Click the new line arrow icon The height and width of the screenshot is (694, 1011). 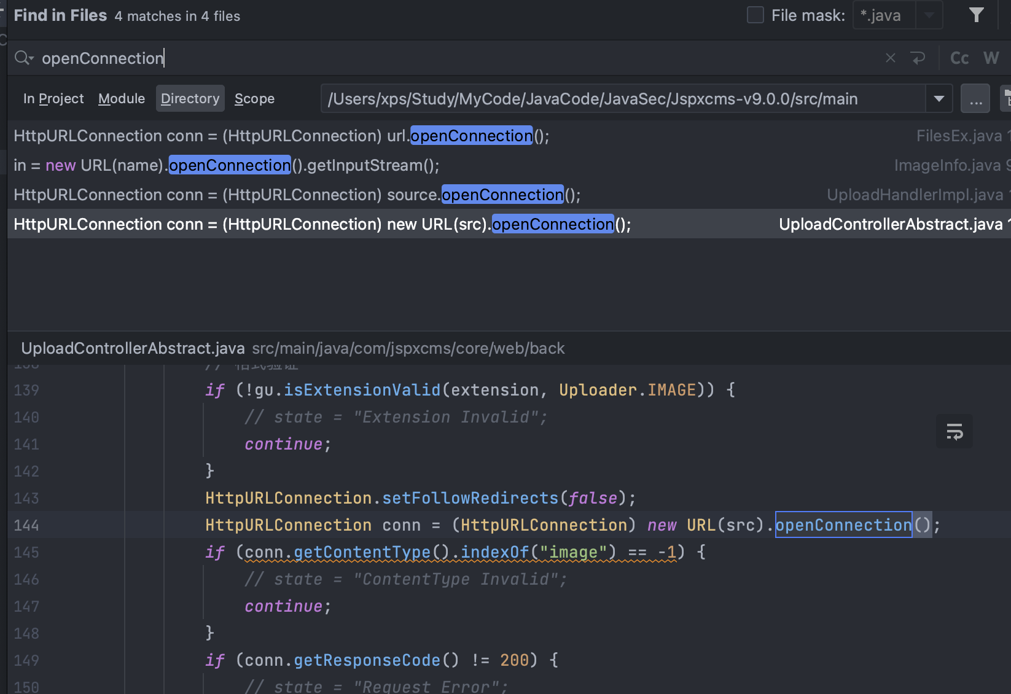(918, 58)
